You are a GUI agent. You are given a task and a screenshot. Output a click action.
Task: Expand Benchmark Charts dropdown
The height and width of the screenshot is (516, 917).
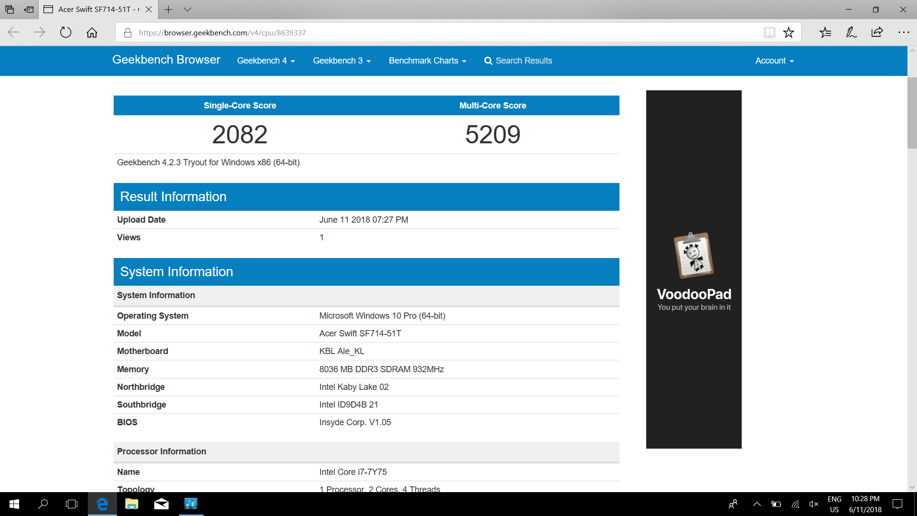427,61
